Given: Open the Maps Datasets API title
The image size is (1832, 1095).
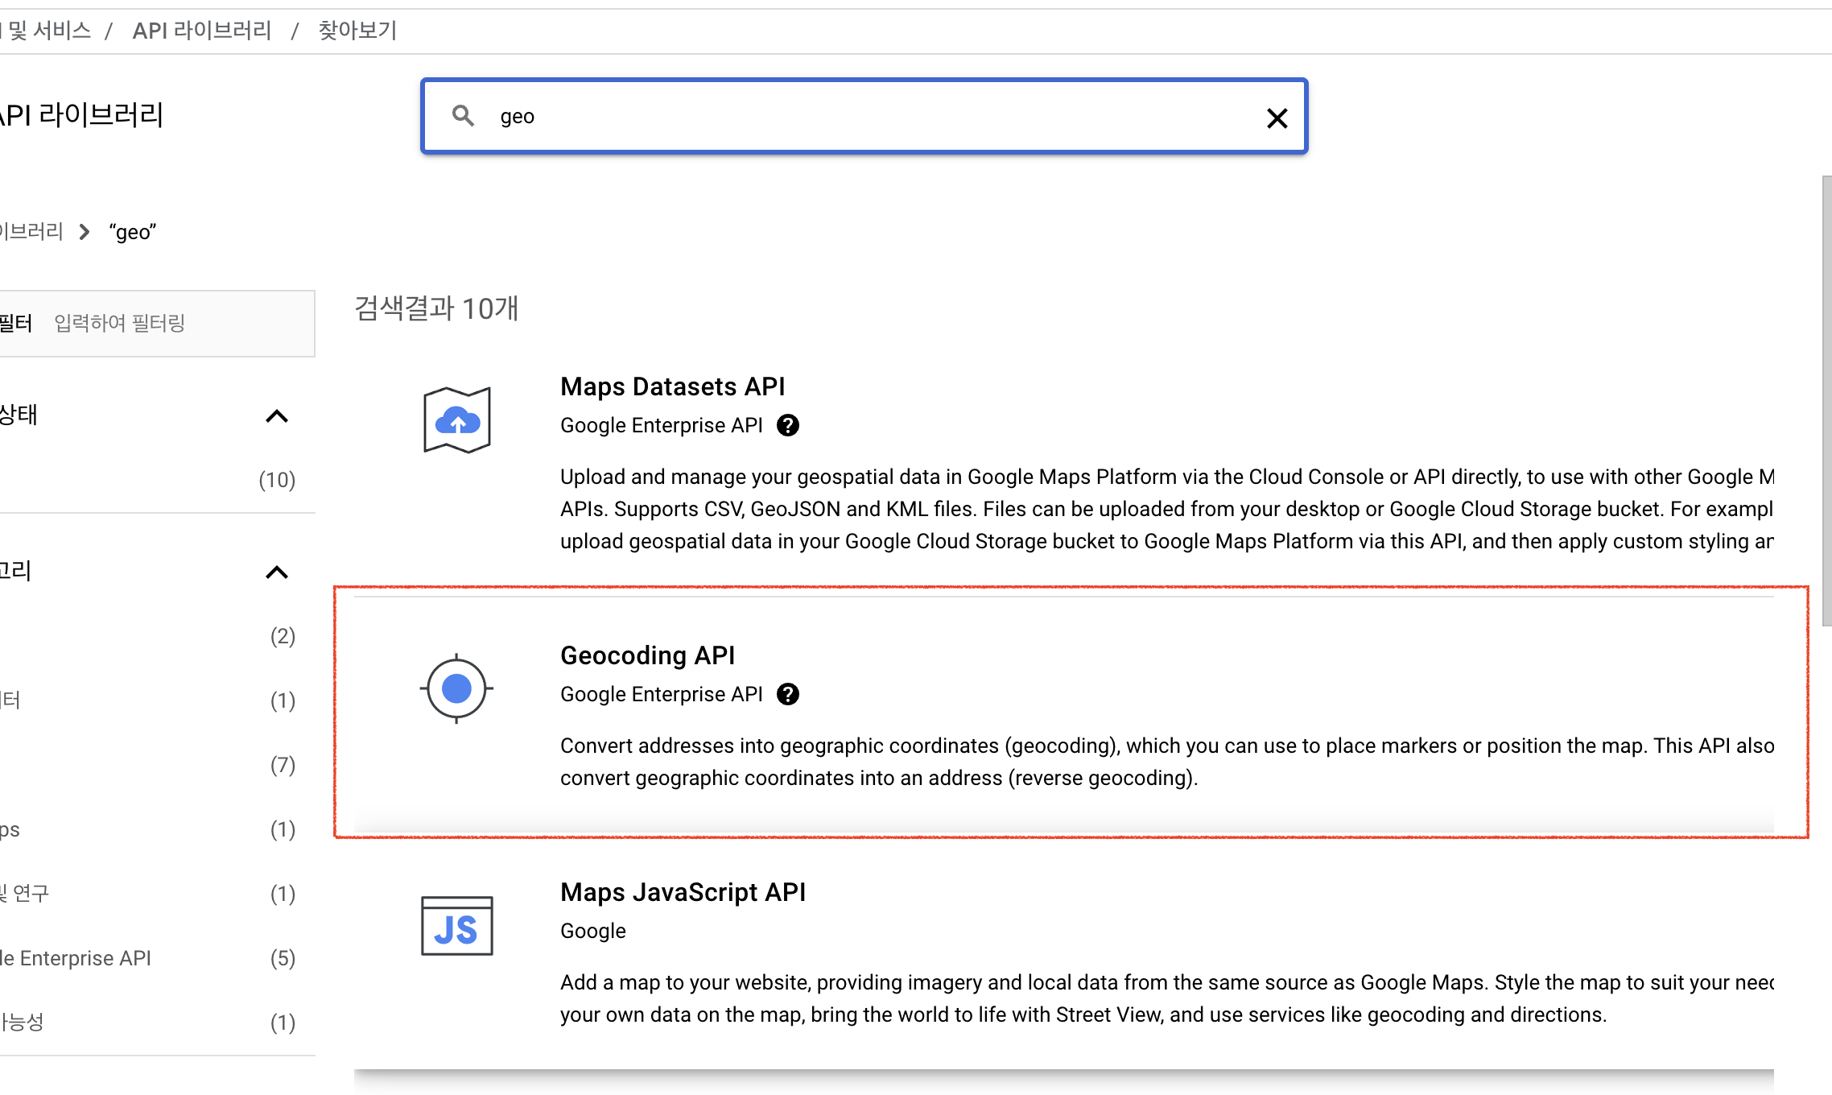Looking at the screenshot, I should coord(672,386).
